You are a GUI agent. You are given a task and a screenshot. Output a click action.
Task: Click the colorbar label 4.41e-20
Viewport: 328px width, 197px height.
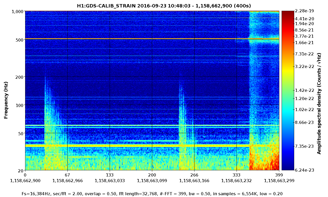coord(304,19)
